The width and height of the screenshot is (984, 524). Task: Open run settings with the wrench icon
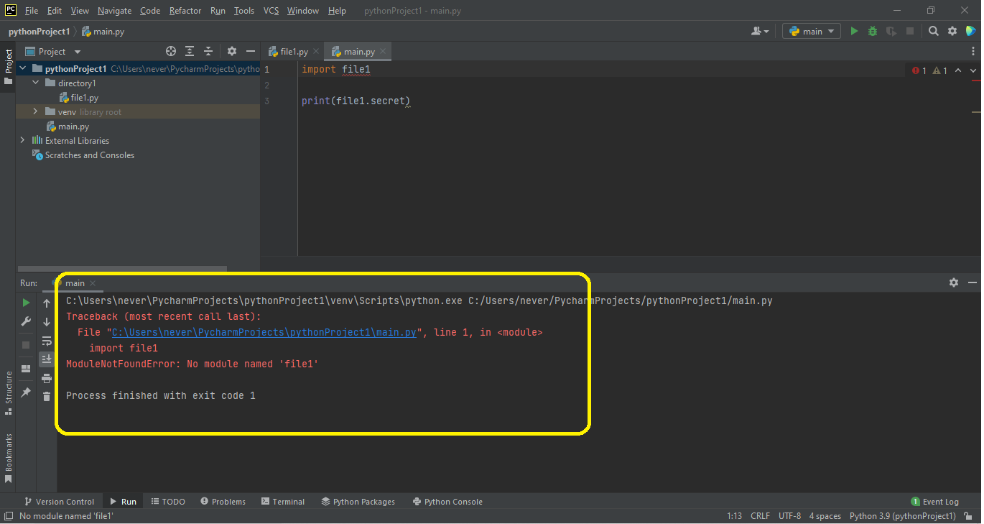coord(26,321)
